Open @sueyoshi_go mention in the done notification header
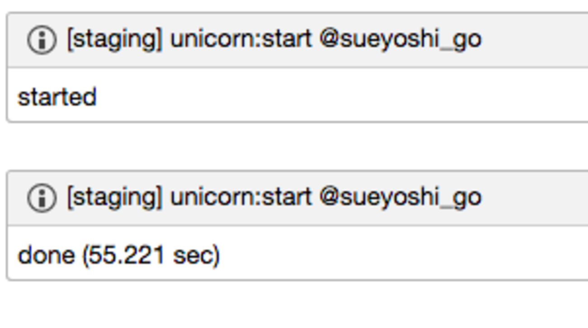Screen dimensions: 588x328 400,197
